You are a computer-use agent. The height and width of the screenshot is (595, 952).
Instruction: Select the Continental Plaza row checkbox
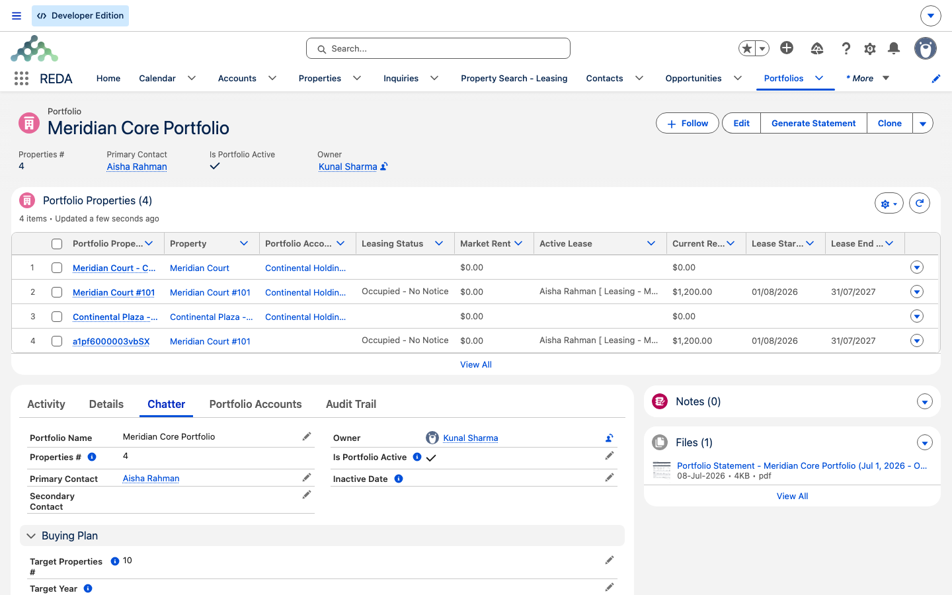(x=57, y=317)
